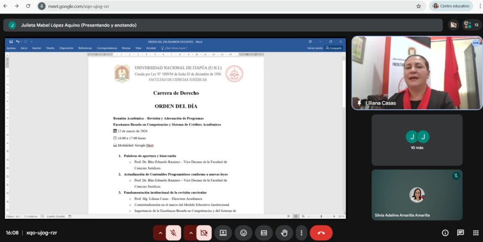Bookmark this page with star icon

(418, 6)
